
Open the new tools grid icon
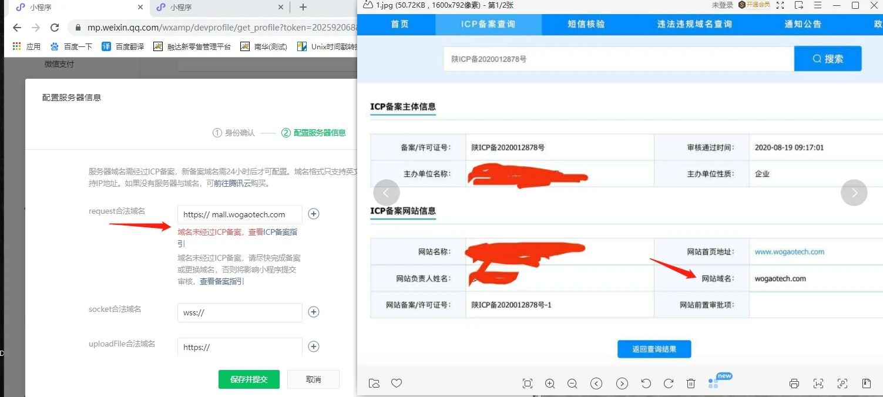pos(713,383)
